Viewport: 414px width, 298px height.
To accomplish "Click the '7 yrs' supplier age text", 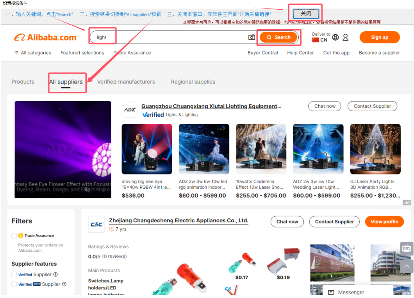I will tap(121, 229).
